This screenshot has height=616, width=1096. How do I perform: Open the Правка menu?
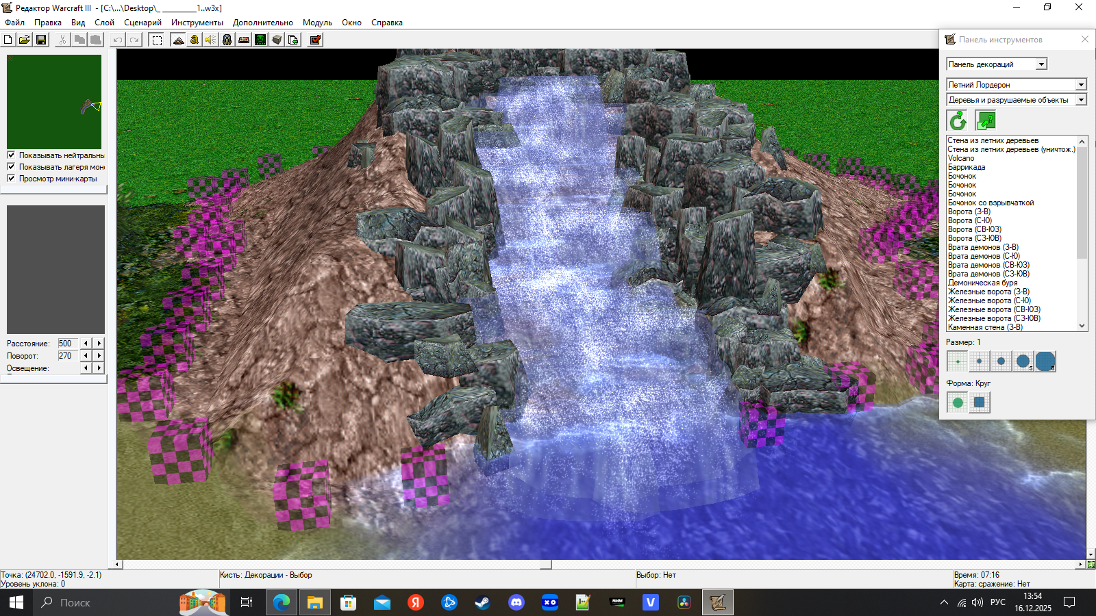pos(48,23)
